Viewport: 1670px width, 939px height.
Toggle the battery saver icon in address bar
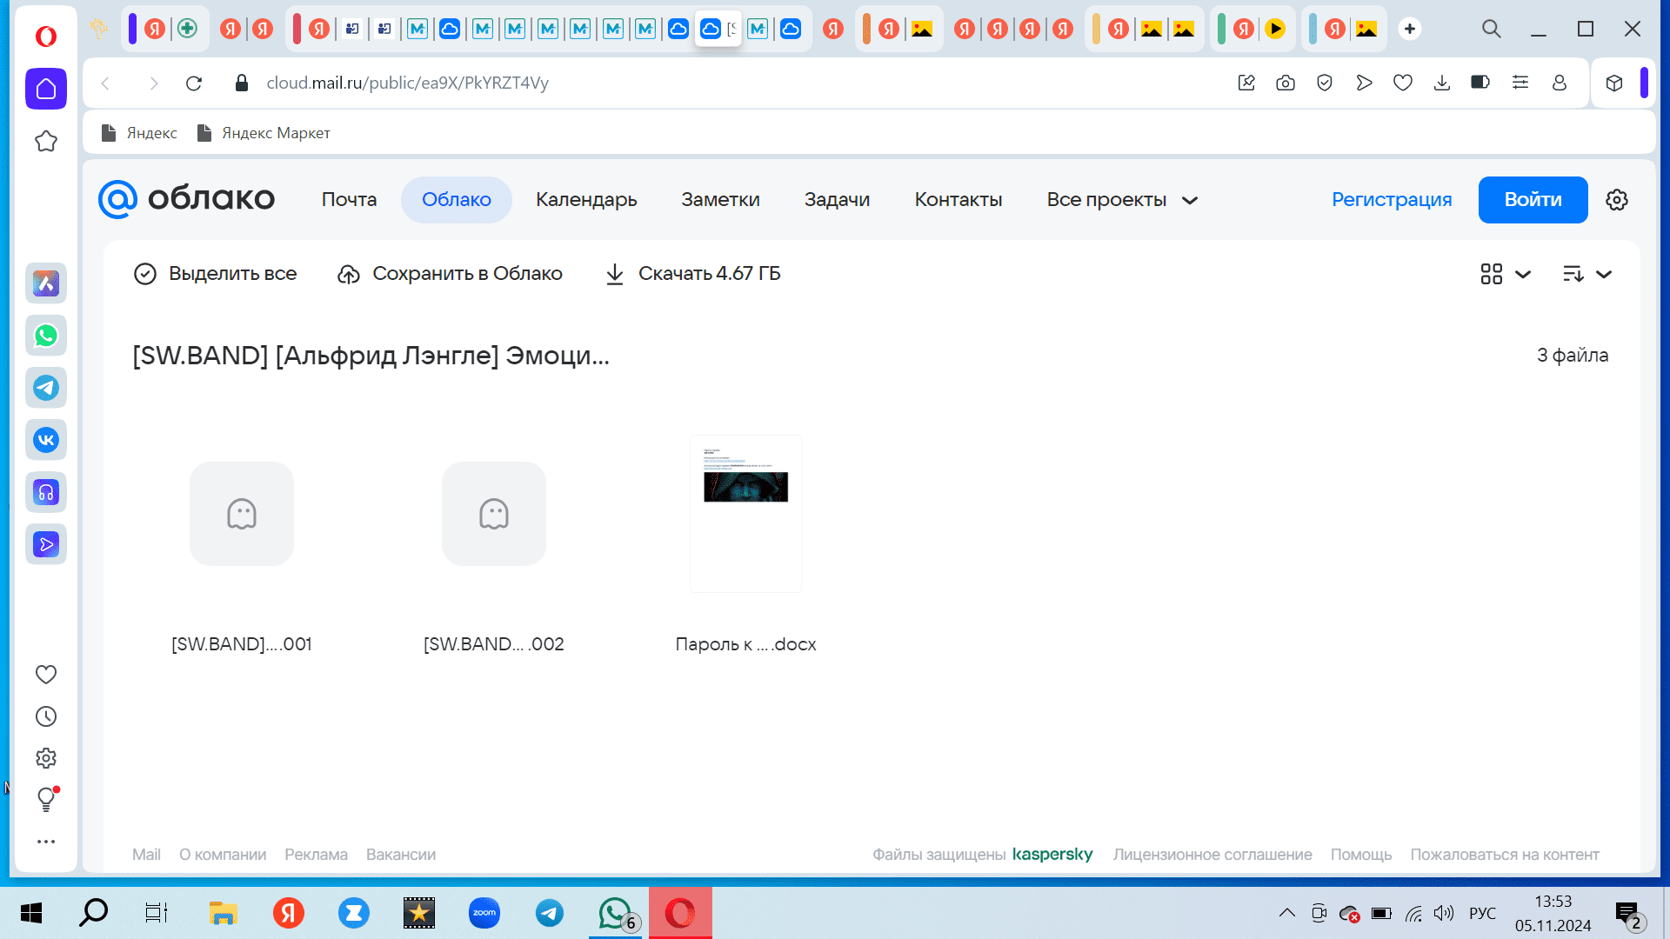(1480, 83)
